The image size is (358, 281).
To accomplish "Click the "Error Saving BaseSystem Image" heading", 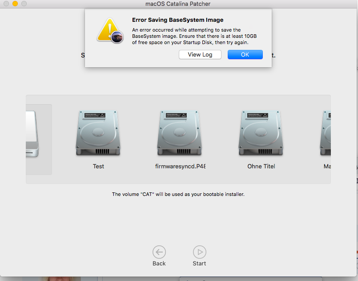I will tap(177, 20).
